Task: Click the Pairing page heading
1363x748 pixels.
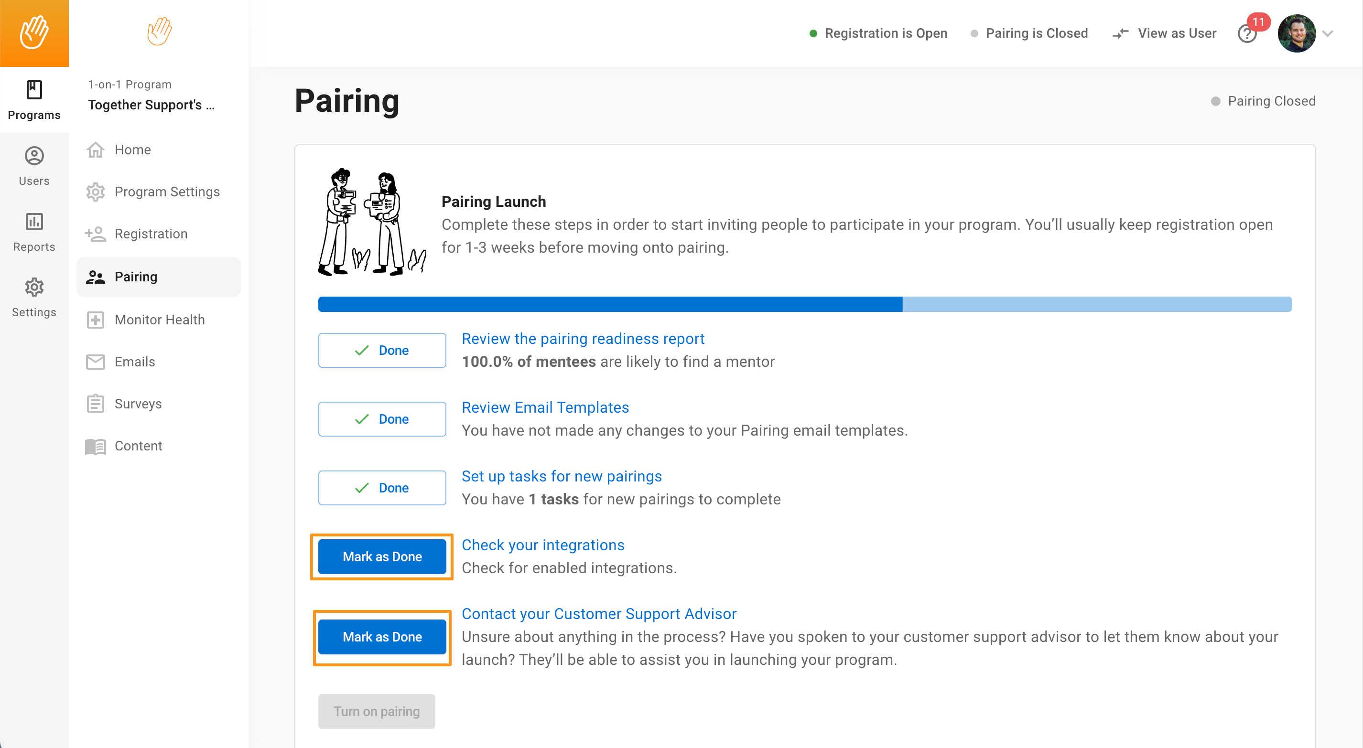Action: click(347, 100)
